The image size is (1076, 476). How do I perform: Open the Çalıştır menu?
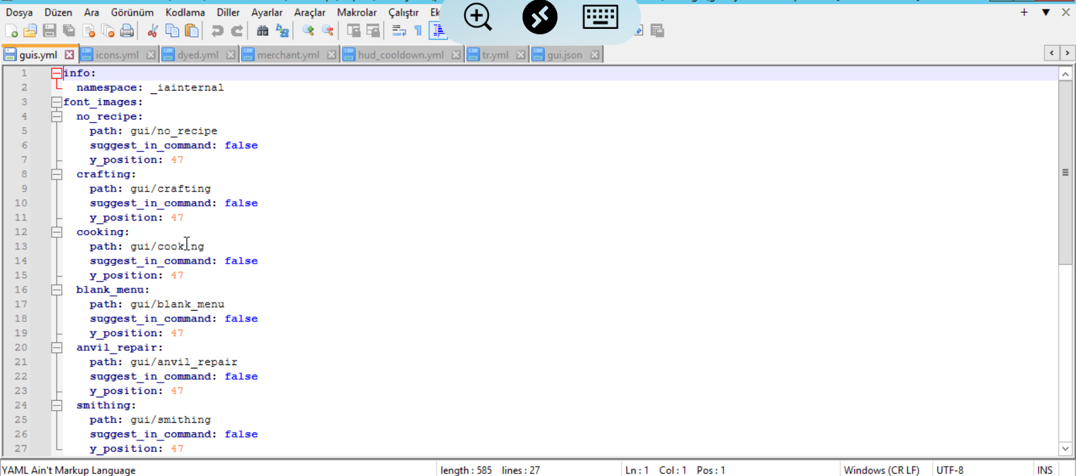pyautogui.click(x=403, y=12)
